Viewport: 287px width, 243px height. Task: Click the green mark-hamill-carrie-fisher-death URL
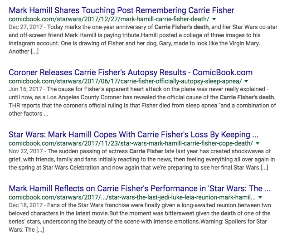pos(109,19)
